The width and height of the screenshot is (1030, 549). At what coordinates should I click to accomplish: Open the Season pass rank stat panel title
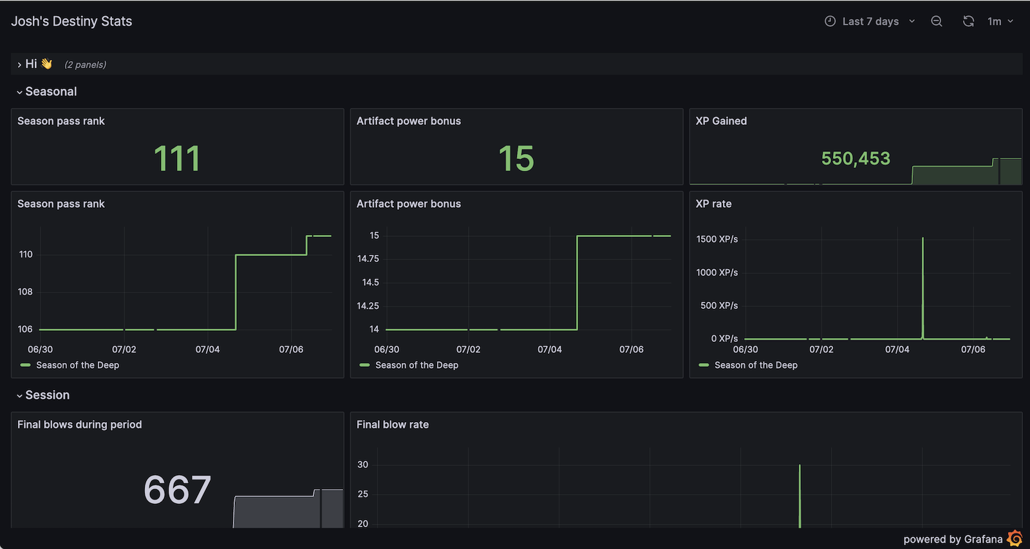[61, 121]
